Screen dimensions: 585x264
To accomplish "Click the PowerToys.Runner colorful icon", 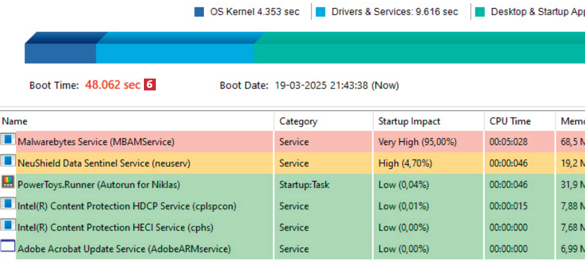I will click(8, 184).
